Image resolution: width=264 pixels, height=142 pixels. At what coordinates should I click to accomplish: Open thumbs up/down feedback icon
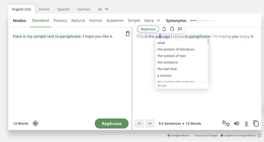pyautogui.click(x=226, y=123)
